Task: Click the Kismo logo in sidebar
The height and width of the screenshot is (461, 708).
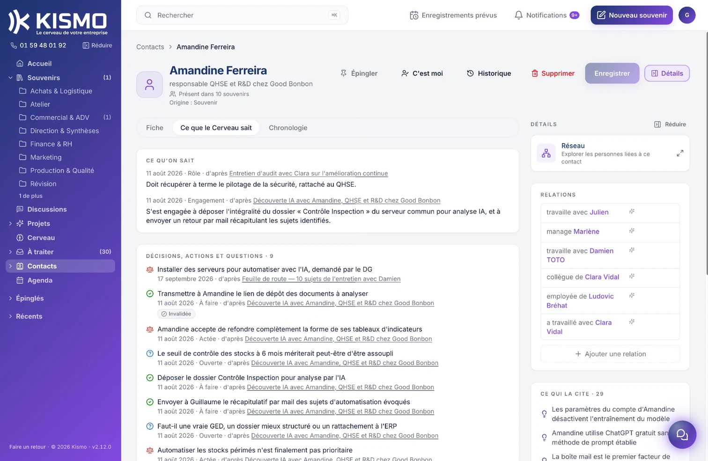Action: pos(58,22)
